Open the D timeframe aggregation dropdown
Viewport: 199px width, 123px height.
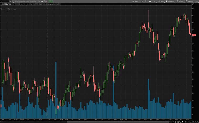point(154,1)
